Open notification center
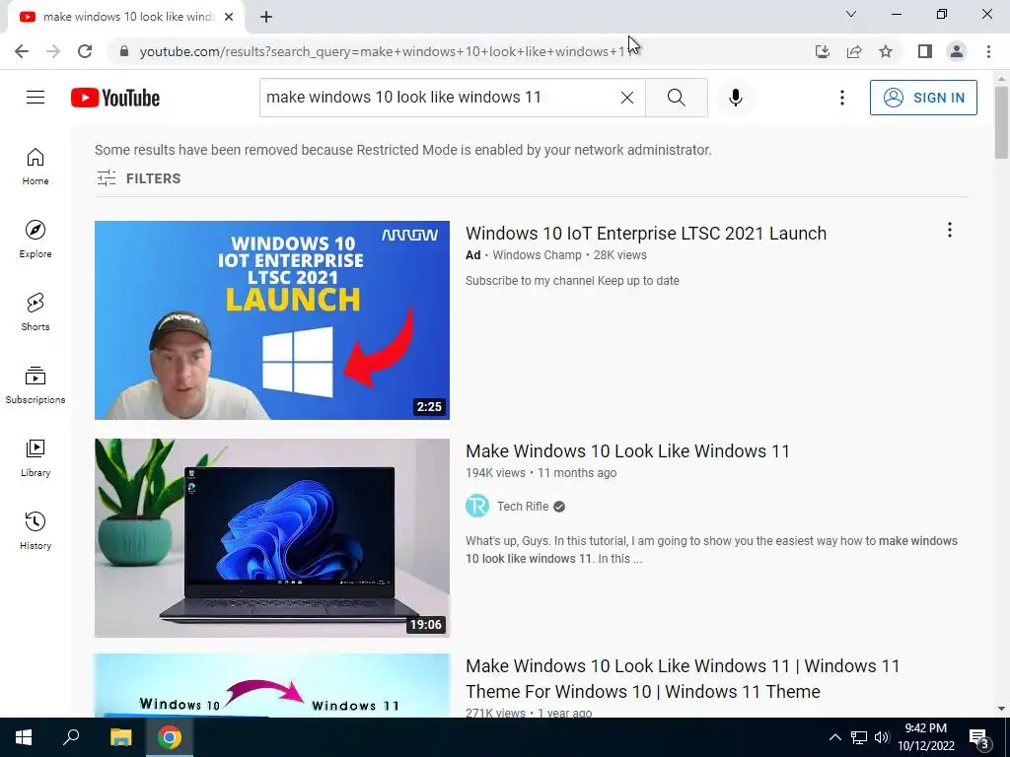This screenshot has height=757, width=1010. pyautogui.click(x=979, y=737)
